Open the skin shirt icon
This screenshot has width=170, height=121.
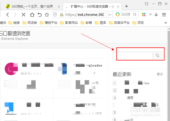(x=146, y=4)
